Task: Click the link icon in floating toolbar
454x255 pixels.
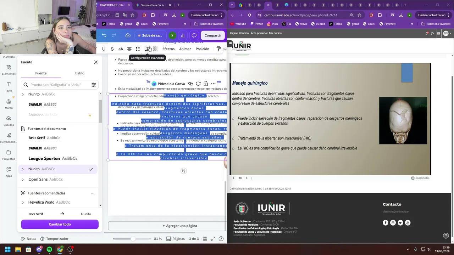Action: 190,84
